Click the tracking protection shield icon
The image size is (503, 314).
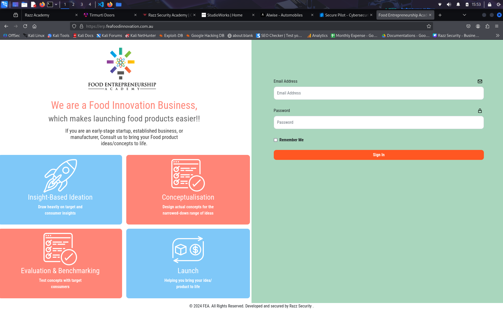(74, 26)
